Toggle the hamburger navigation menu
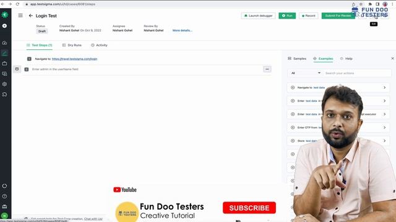This screenshot has height=222, width=396. [20, 15]
